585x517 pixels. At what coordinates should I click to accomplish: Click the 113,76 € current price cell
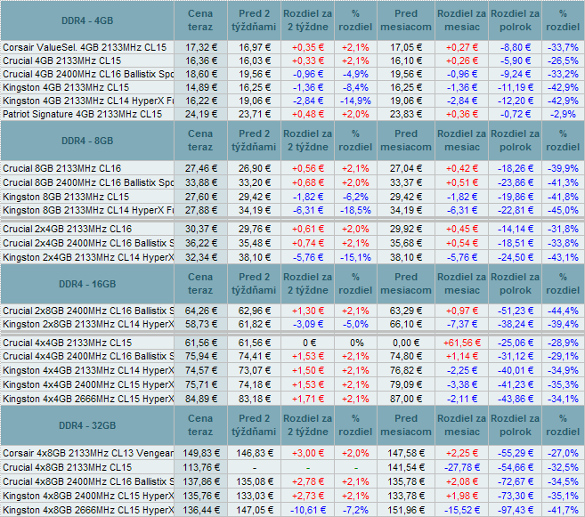click(200, 467)
